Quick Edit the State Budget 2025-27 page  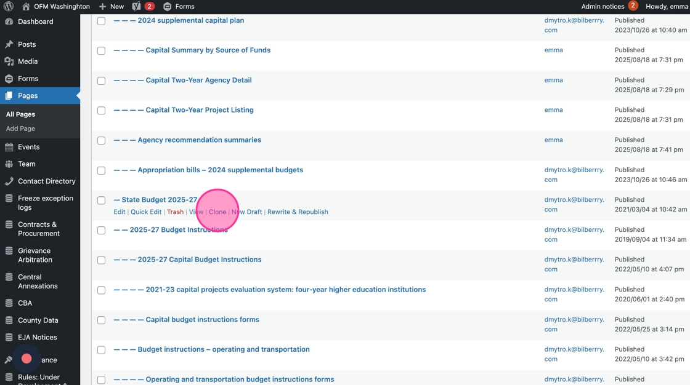pyautogui.click(x=146, y=212)
